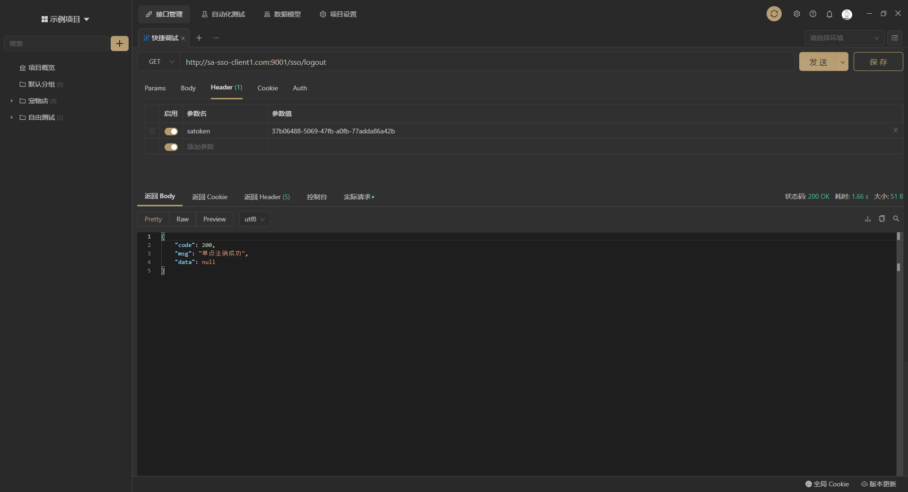Select 默认分组 folder in sidebar
The image size is (908, 492).
coord(41,84)
